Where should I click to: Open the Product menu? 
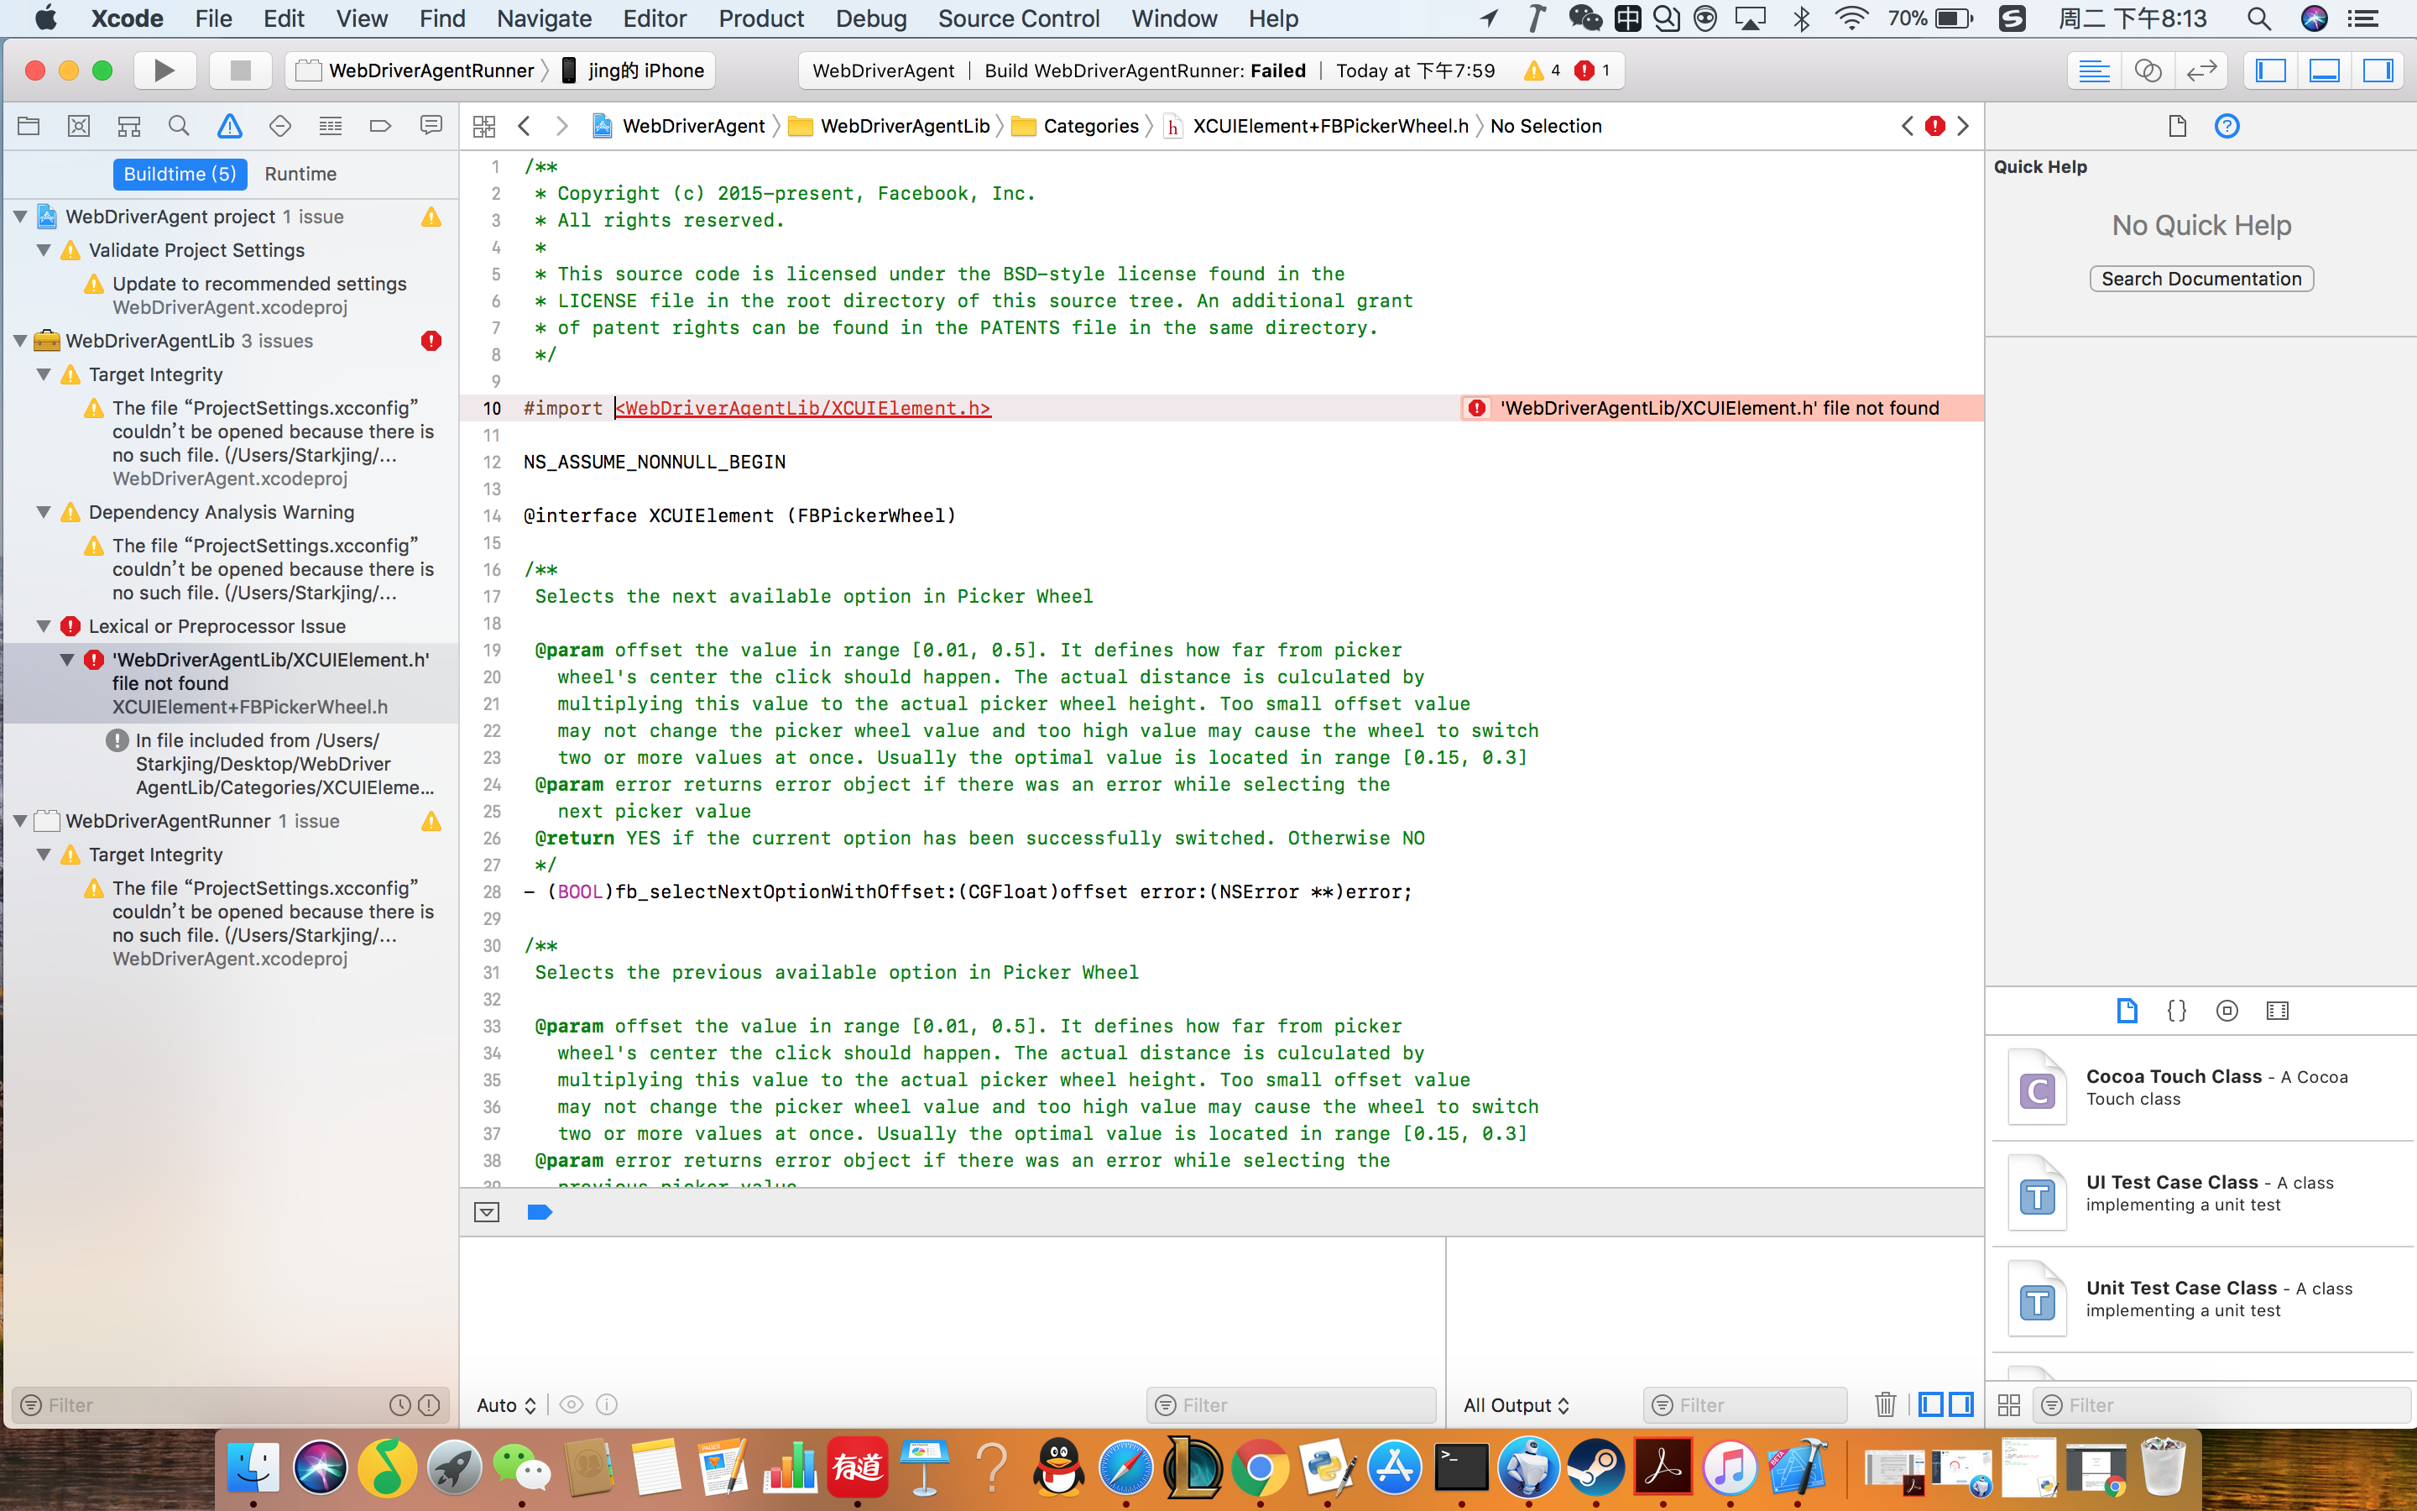[x=760, y=18]
